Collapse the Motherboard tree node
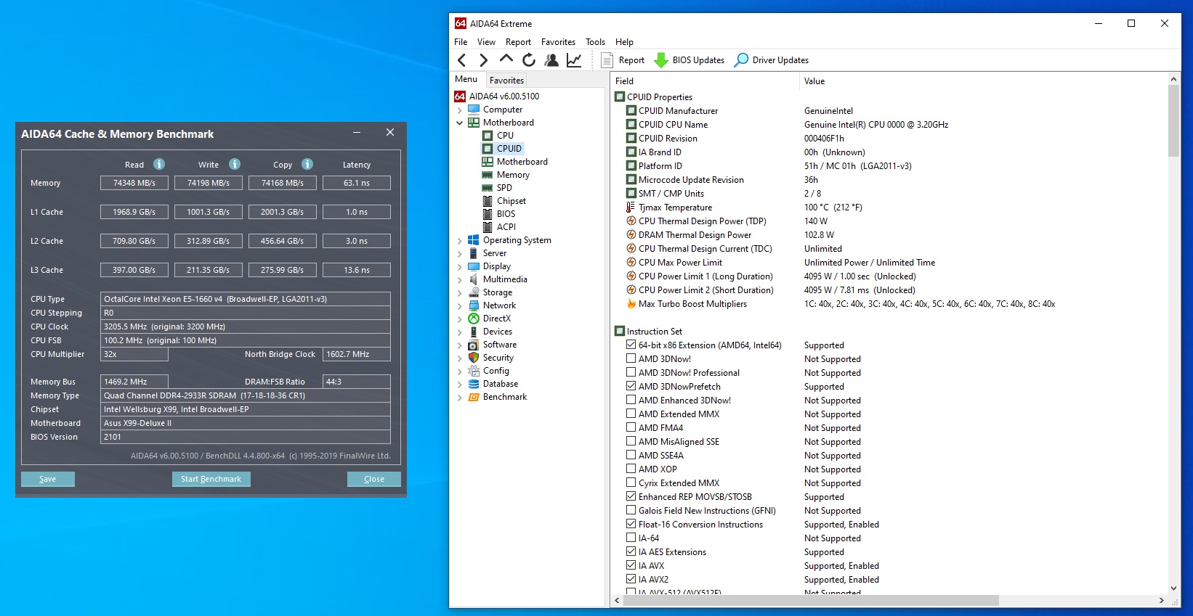 pyautogui.click(x=459, y=123)
